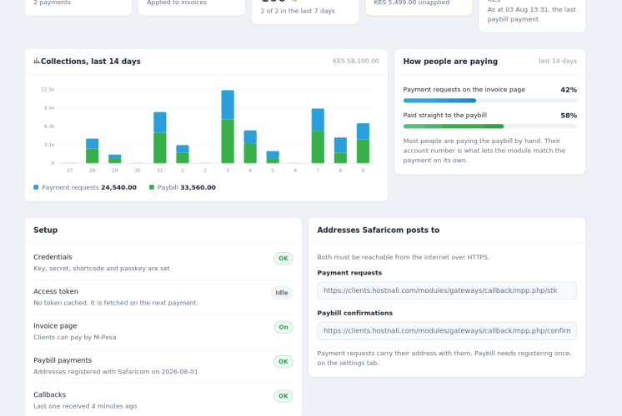Click 'Clients can pay by M-Pesa' text
Image resolution: width=622 pixels, height=416 pixels.
[75, 337]
